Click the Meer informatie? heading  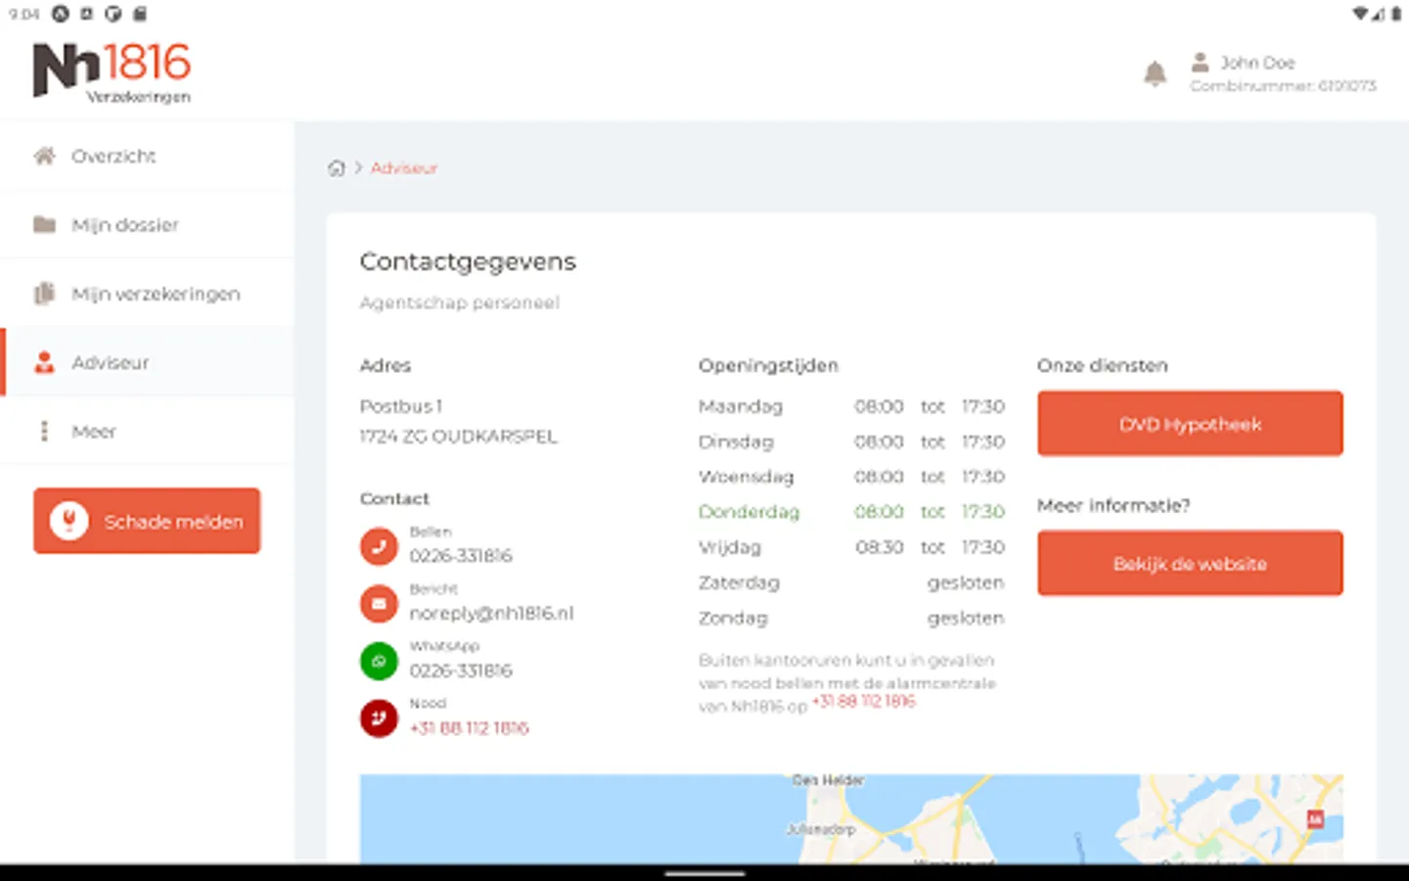[x=1114, y=505]
